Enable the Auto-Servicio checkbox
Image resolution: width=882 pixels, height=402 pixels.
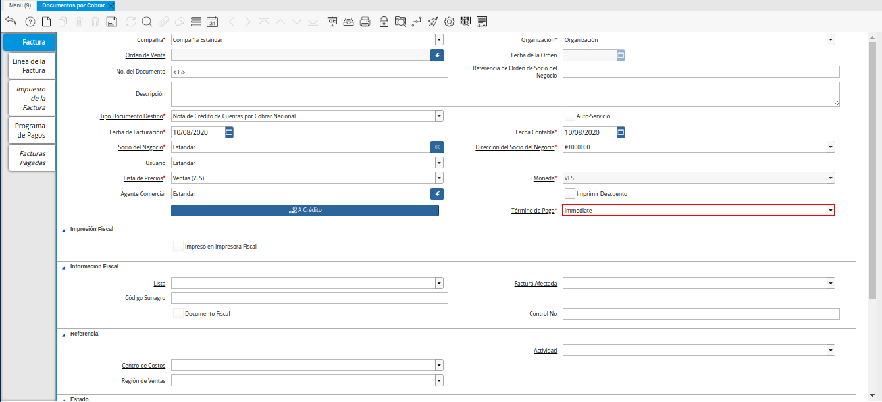coord(570,116)
